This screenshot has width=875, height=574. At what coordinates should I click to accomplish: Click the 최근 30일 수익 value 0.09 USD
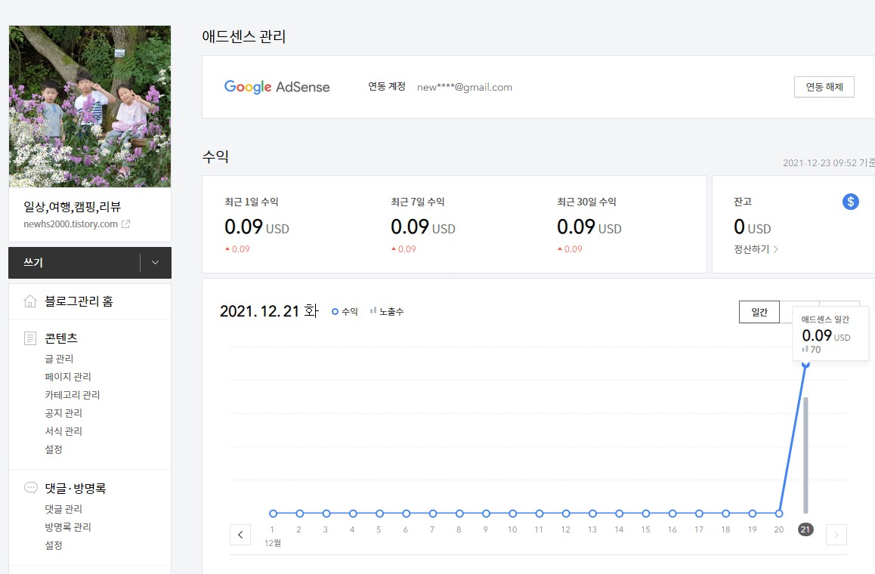click(x=589, y=227)
